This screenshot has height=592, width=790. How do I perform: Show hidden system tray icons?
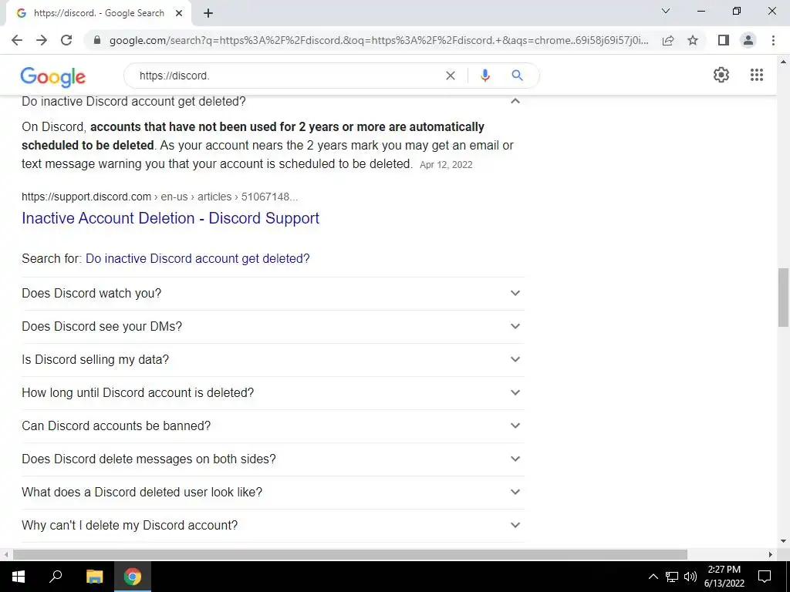tap(653, 577)
